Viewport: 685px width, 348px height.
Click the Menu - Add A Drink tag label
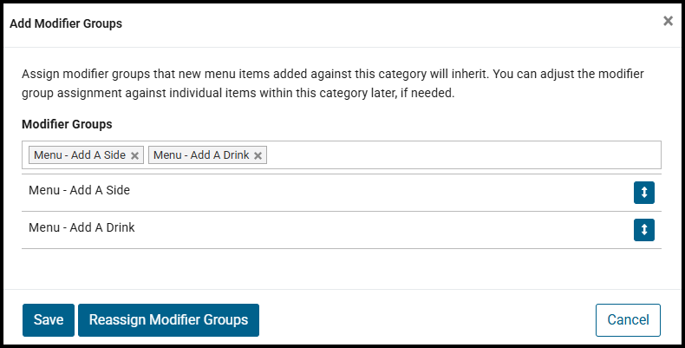[201, 155]
